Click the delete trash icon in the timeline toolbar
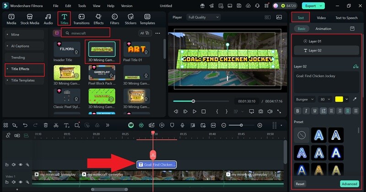The width and height of the screenshot is (366, 192). pyautogui.click(x=46, y=125)
